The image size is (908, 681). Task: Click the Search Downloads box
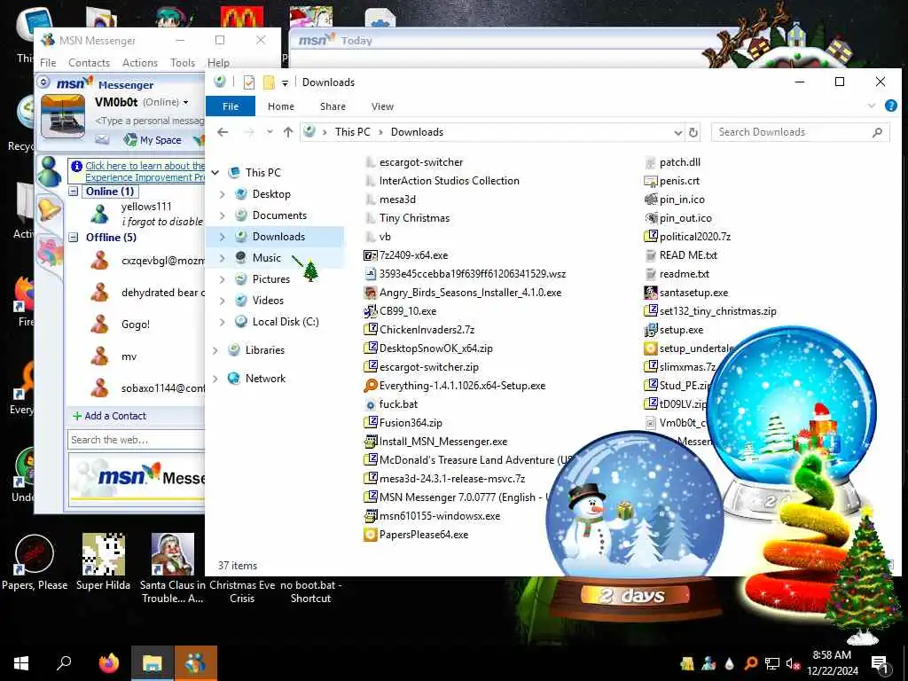[801, 133]
